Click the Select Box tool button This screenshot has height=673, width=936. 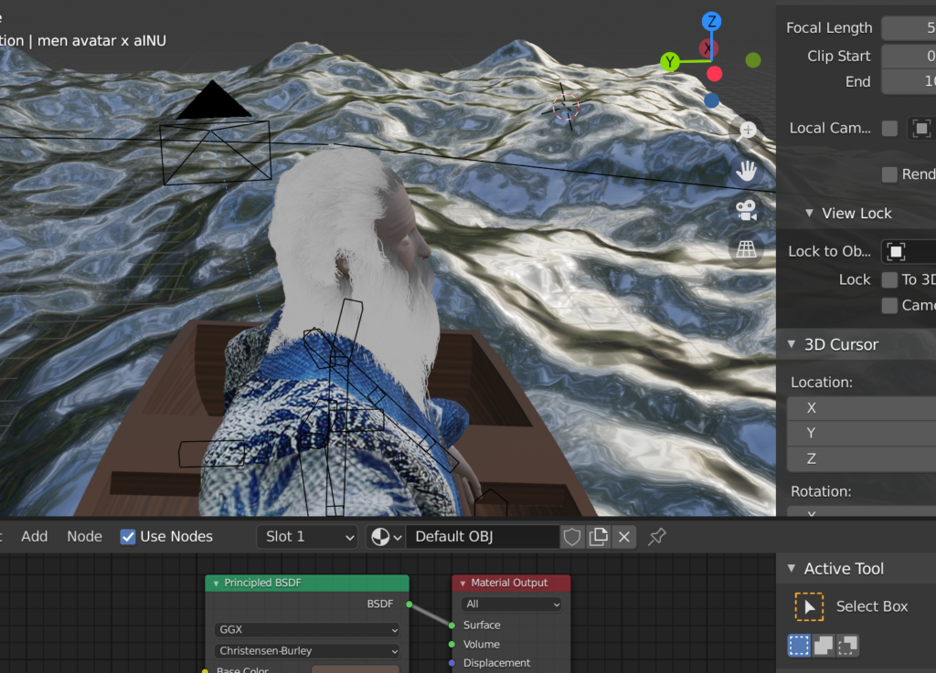click(x=809, y=606)
